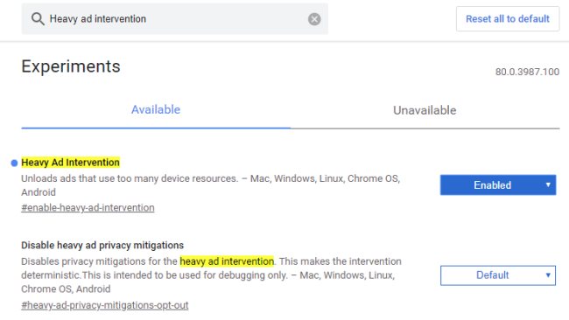Click the highlighted 'heavy ad intervention' phrase in description
Image resolution: width=569 pixels, height=320 pixels.
tap(227, 261)
